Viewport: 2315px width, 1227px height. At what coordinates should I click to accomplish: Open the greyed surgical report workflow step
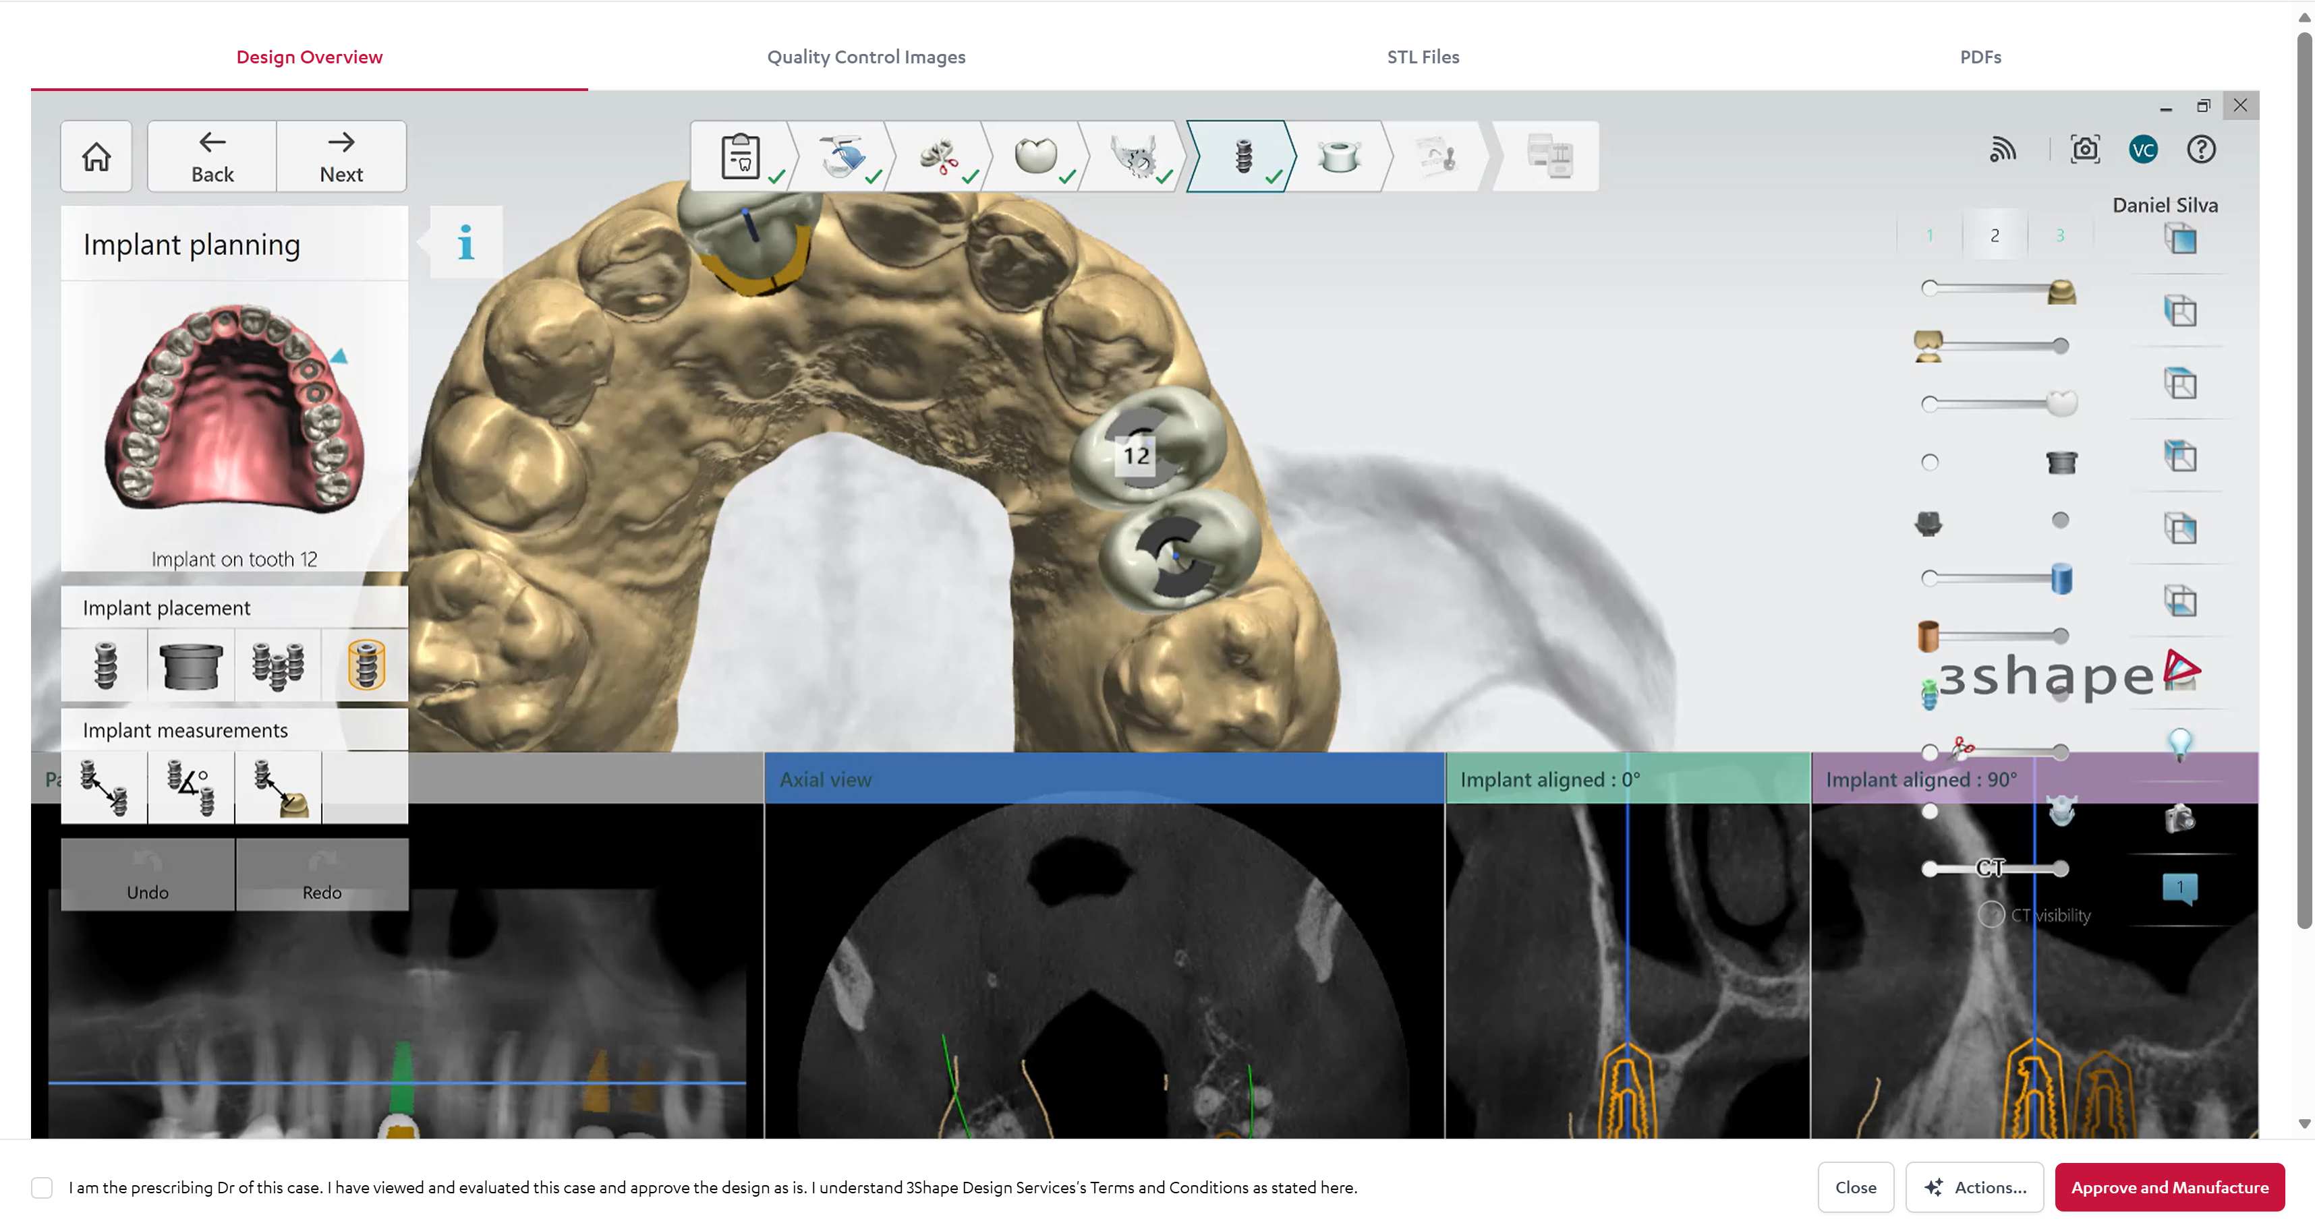[x=1436, y=156]
